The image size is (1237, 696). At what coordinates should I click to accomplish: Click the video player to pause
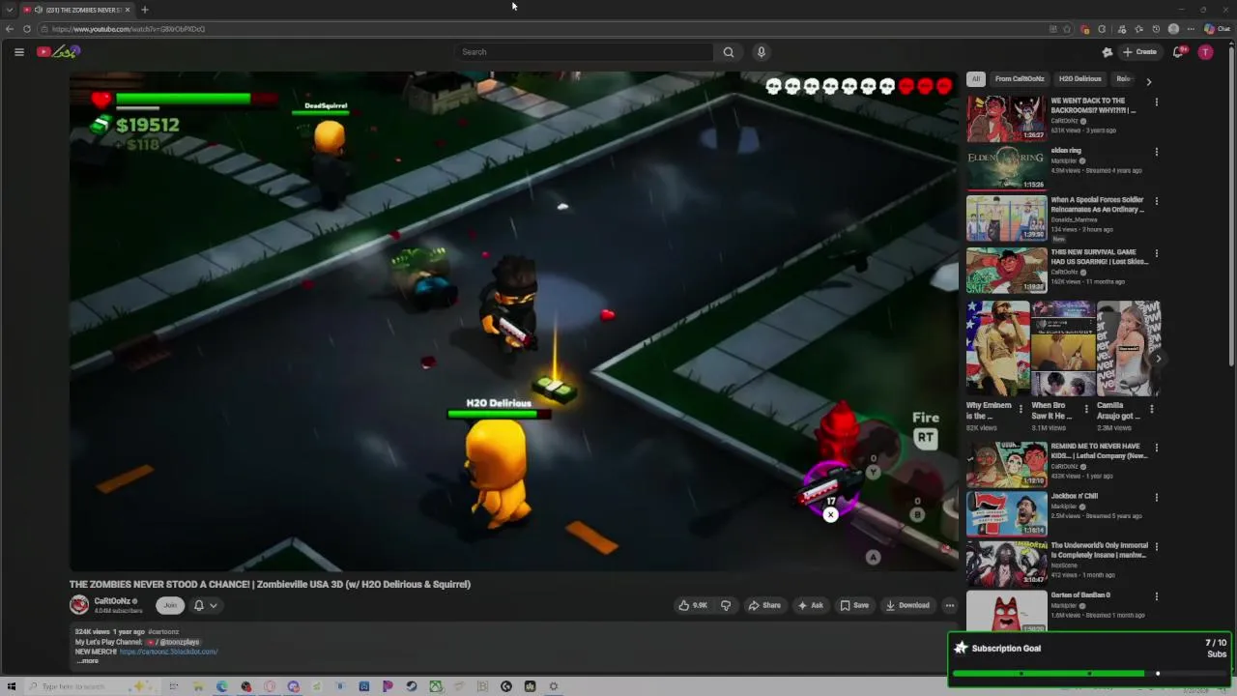click(513, 321)
